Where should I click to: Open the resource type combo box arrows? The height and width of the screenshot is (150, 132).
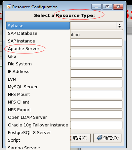click(x=119, y=26)
